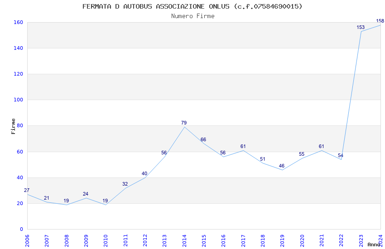The image size is (385, 249).
Task: Select the data point label 32
Action: (125, 184)
